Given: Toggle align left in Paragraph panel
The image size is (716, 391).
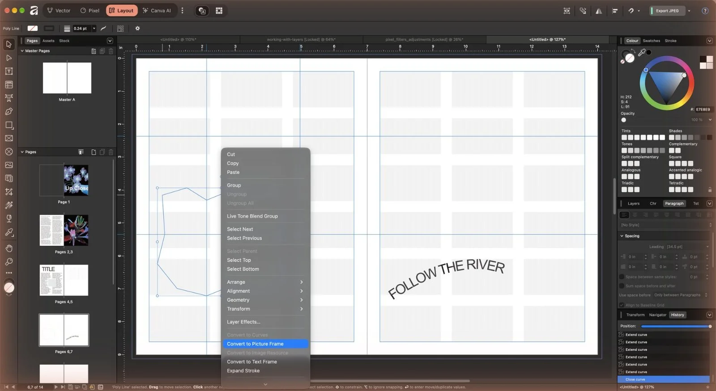Looking at the screenshot, I should (624, 215).
